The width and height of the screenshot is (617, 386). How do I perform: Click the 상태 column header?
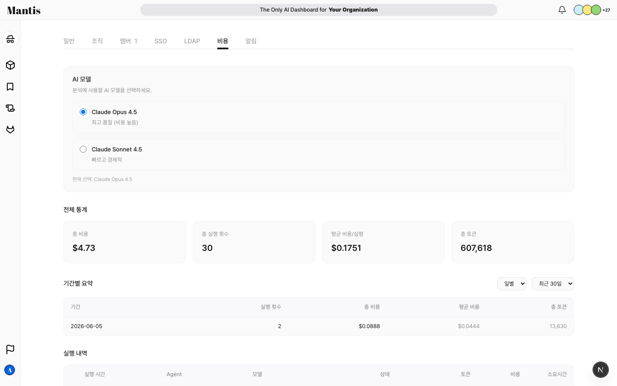[385, 374]
